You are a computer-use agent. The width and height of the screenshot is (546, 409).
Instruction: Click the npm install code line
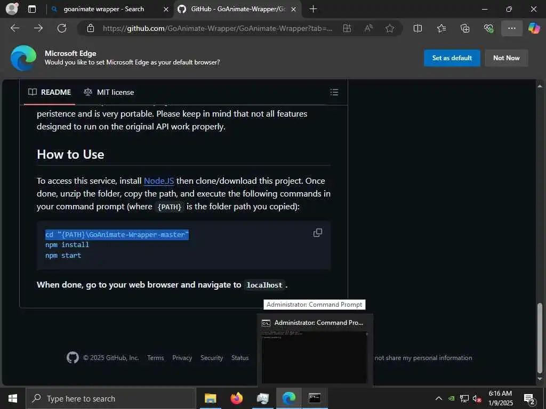pyautogui.click(x=67, y=245)
